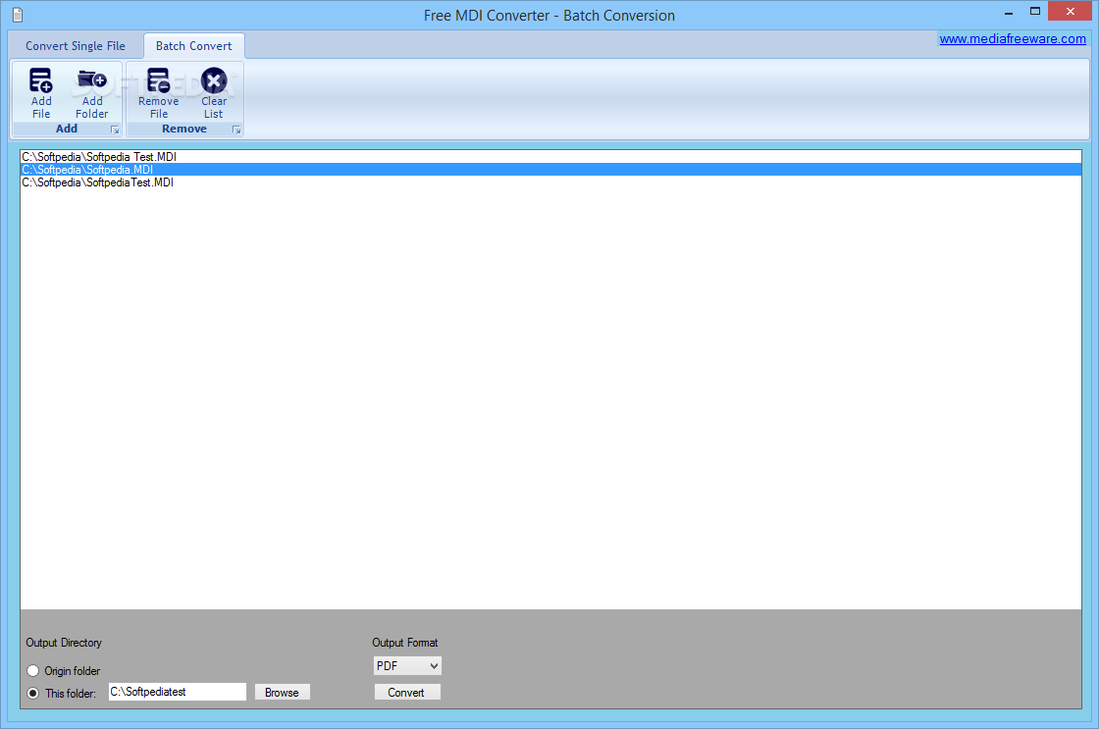Image resolution: width=1099 pixels, height=729 pixels.
Task: Expand the Add group launcher arrow
Action: (x=115, y=130)
